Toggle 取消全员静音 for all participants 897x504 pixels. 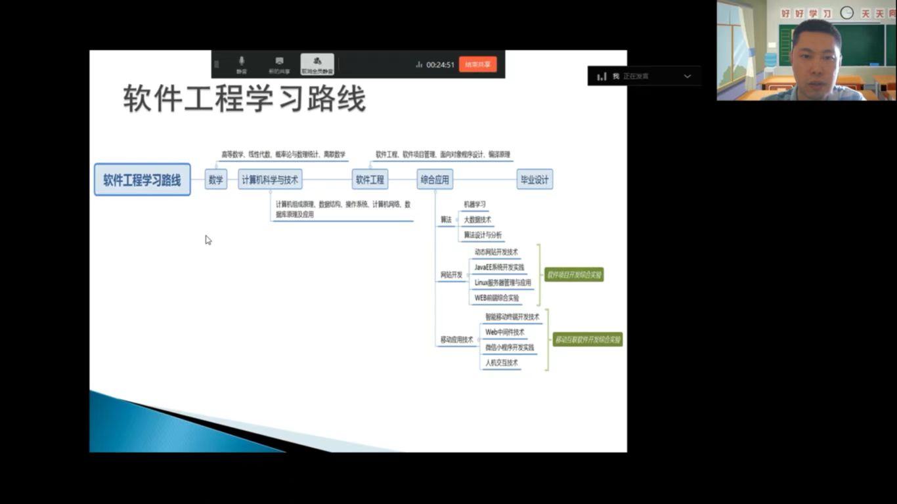pyautogui.click(x=317, y=64)
